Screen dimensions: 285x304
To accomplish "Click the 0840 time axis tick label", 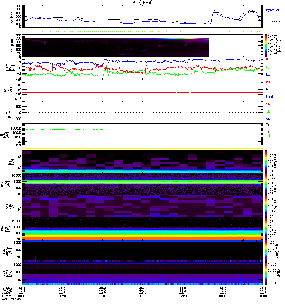I will click(x=102, y=296).
